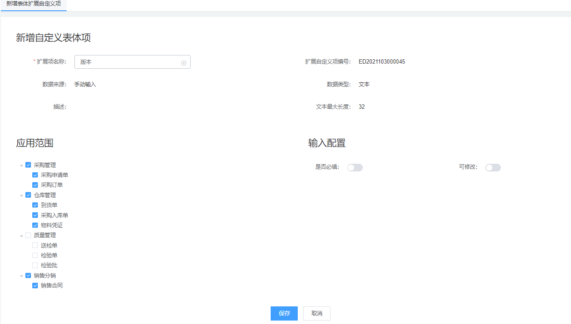Collapse the 采购管理 tree node
This screenshot has width=571, height=324.
pyautogui.click(x=22, y=165)
